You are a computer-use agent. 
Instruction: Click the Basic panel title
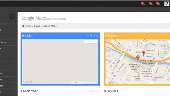pyautogui.click(x=28, y=35)
